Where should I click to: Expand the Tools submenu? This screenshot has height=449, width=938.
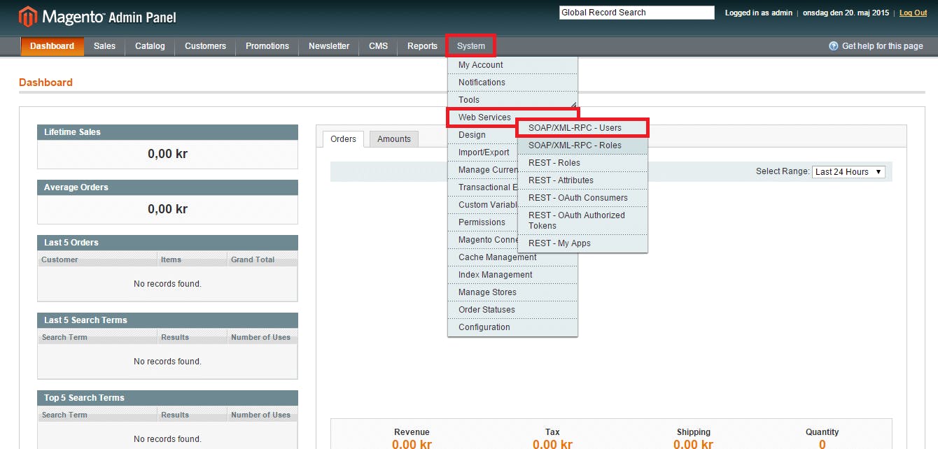[x=513, y=100]
